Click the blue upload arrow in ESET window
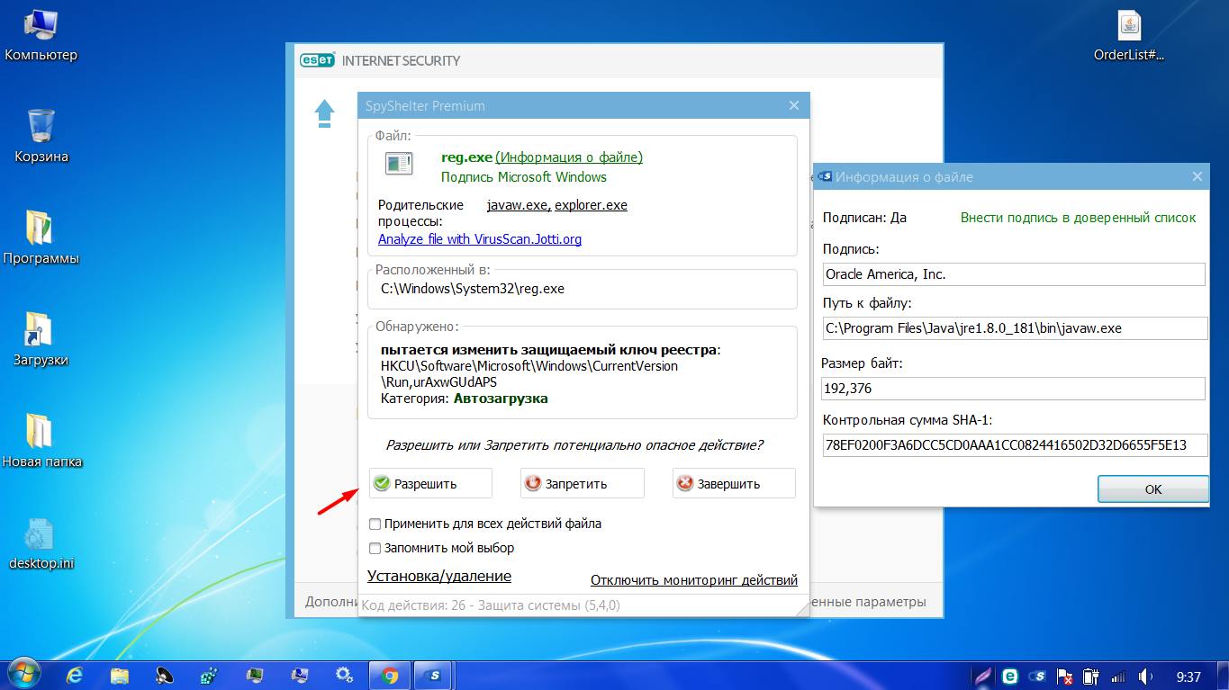The width and height of the screenshot is (1229, 690). pyautogui.click(x=324, y=113)
